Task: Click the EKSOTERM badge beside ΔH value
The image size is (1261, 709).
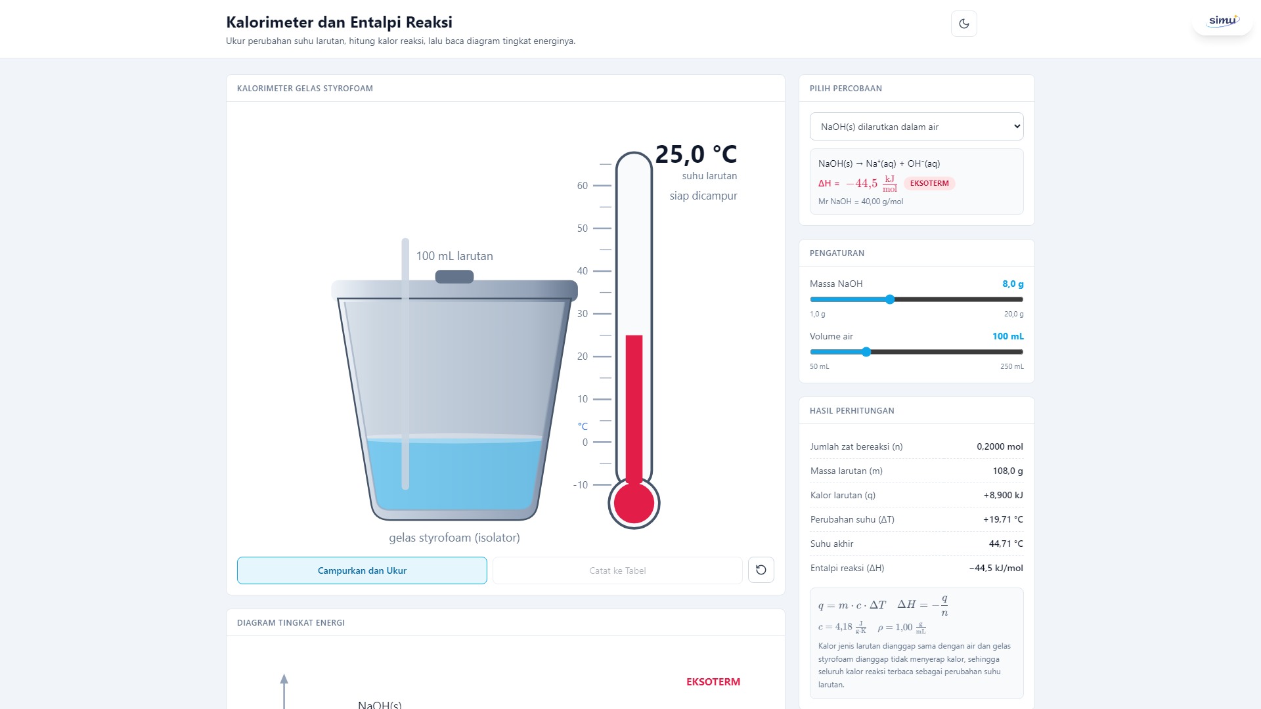Action: [x=929, y=183]
